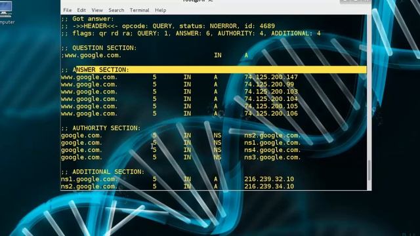Viewport: 420px width, 236px height.
Task: Click the IP address 74.125.200.103
Action: (x=271, y=92)
